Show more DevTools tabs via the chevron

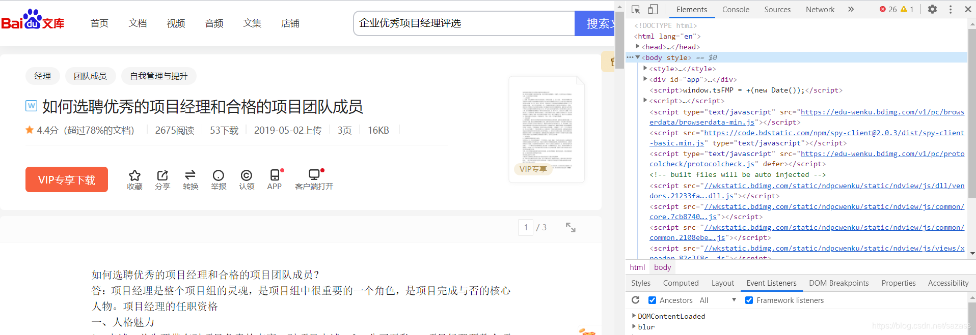[851, 9]
